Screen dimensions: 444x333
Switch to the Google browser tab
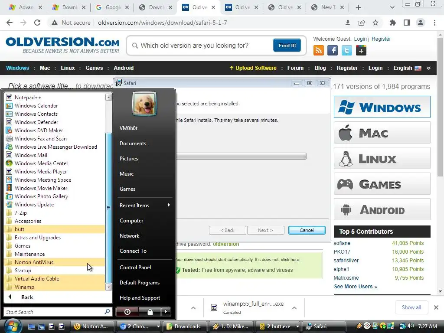coord(112,7)
